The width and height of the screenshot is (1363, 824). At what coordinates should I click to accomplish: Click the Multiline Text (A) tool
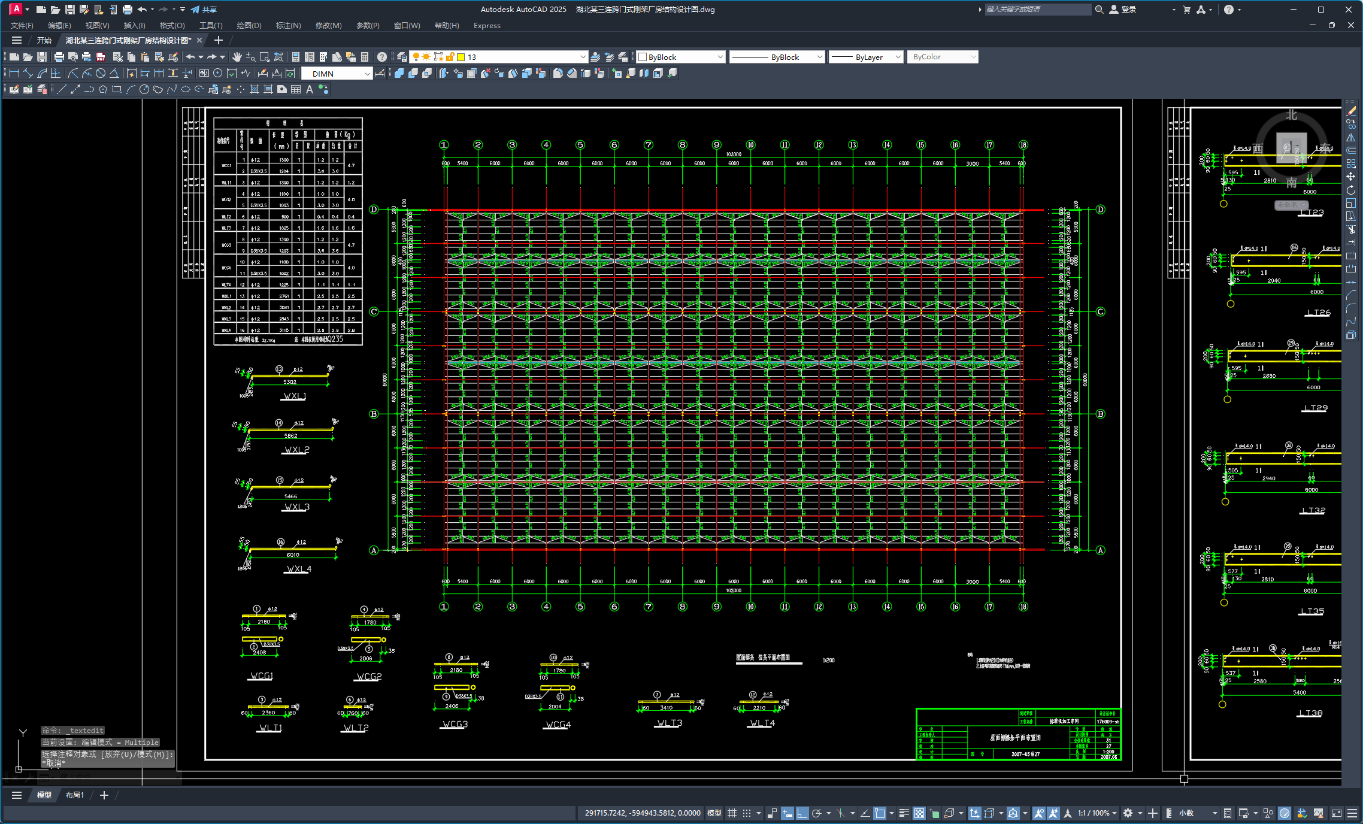click(x=310, y=89)
